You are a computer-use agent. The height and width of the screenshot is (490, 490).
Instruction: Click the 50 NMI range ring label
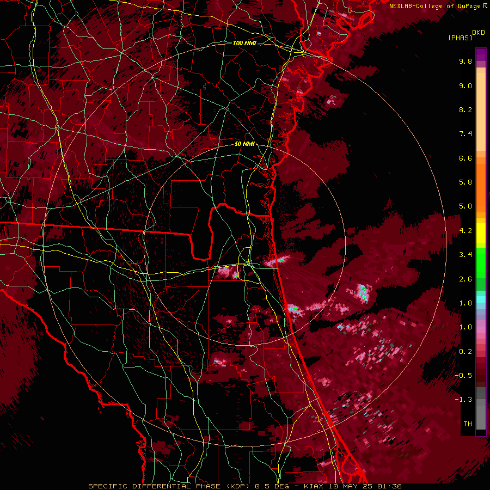pyautogui.click(x=244, y=144)
